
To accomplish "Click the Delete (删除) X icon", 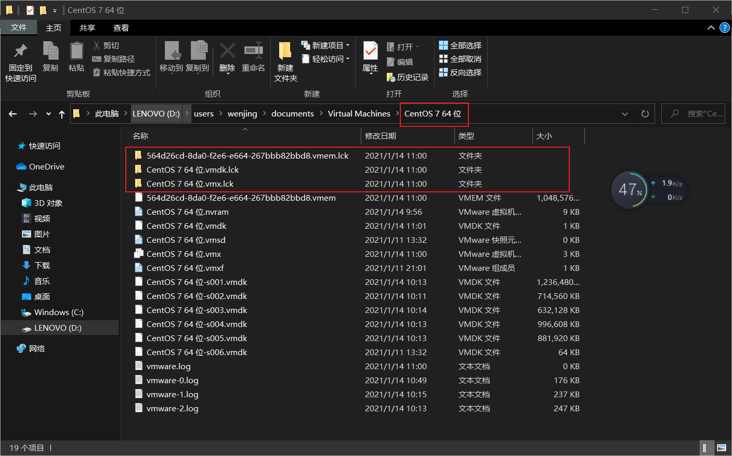I will [227, 50].
